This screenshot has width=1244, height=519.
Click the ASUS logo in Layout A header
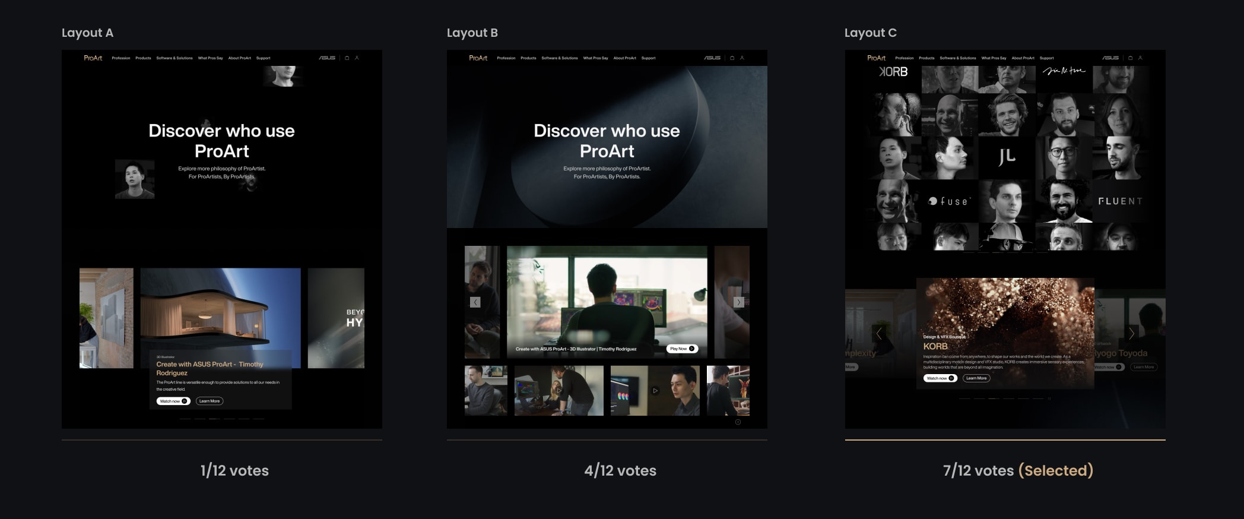(327, 58)
